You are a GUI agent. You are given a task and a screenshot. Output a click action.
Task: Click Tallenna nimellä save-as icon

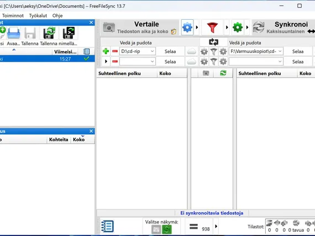tap(49, 33)
